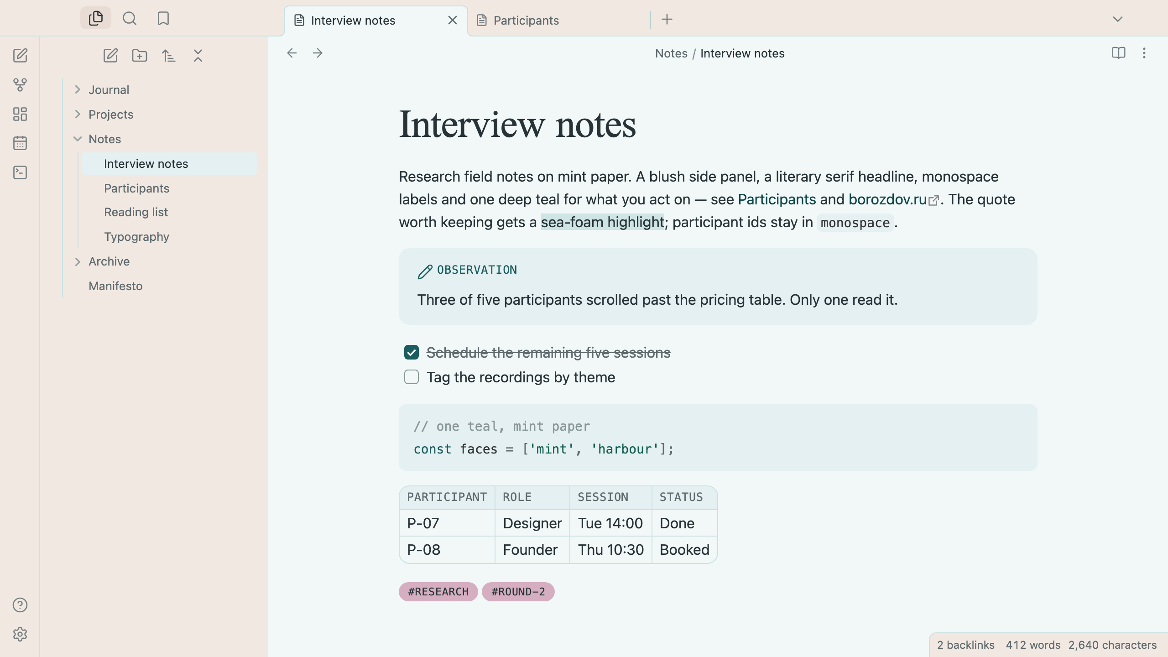
Task: Uncheck Schedule the remaining five sessions
Action: [412, 352]
